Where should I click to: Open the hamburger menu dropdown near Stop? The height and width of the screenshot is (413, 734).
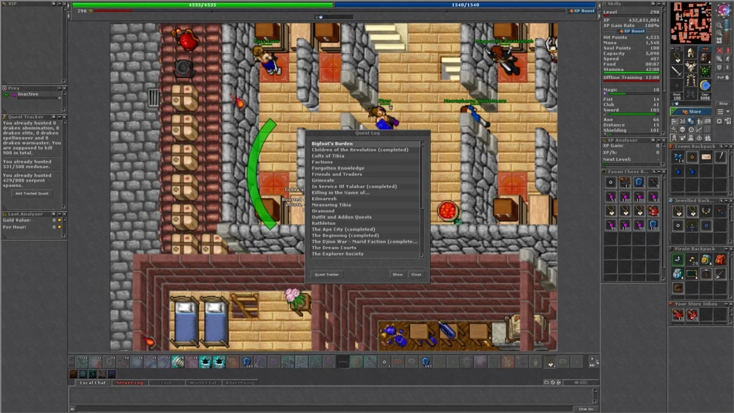coord(723,111)
